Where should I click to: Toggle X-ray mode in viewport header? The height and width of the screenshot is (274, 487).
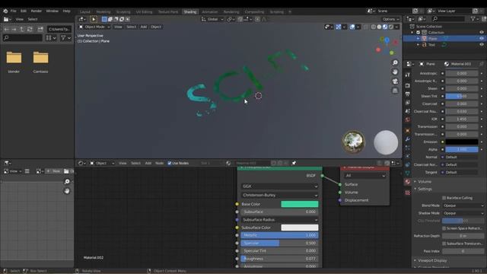pyautogui.click(x=365, y=27)
